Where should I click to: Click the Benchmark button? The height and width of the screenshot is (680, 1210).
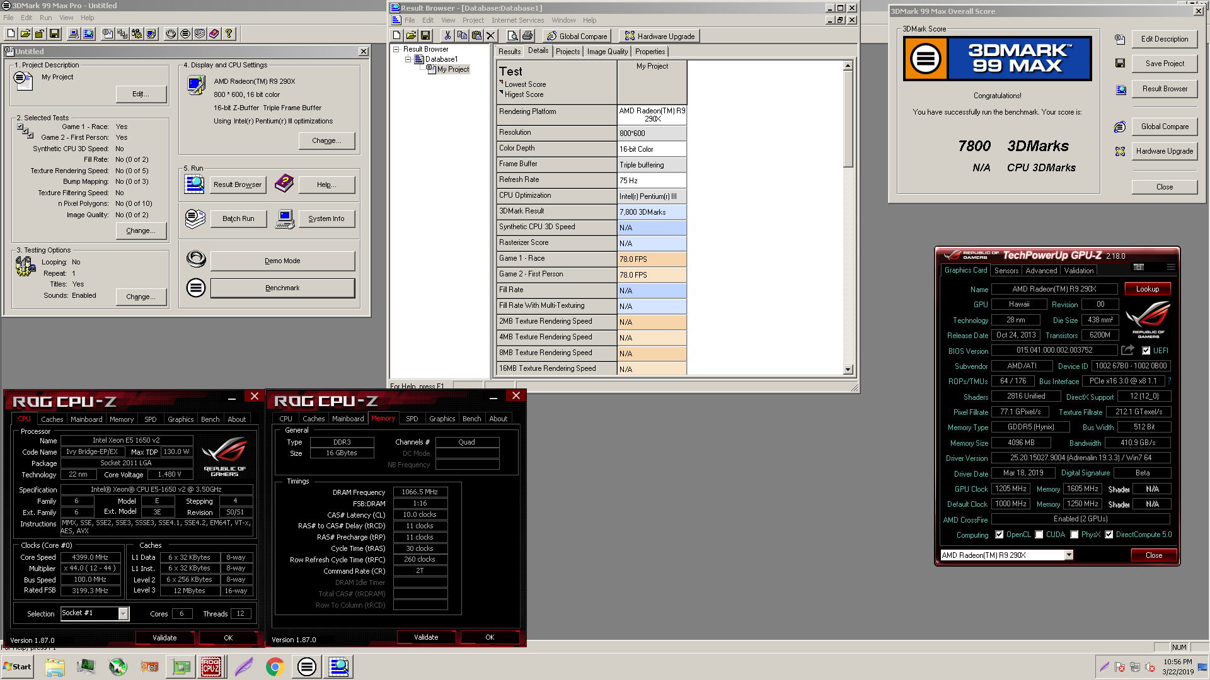click(282, 288)
